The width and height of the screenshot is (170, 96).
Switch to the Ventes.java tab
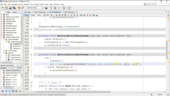[x=71, y=12]
